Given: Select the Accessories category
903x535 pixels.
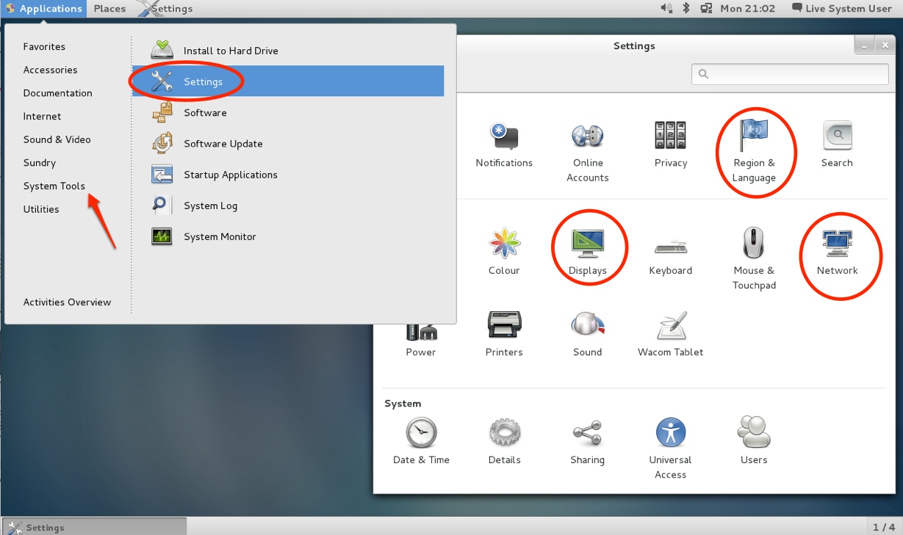Looking at the screenshot, I should point(50,70).
